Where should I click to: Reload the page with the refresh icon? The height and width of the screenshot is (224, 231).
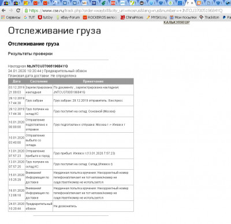pos(18,10)
